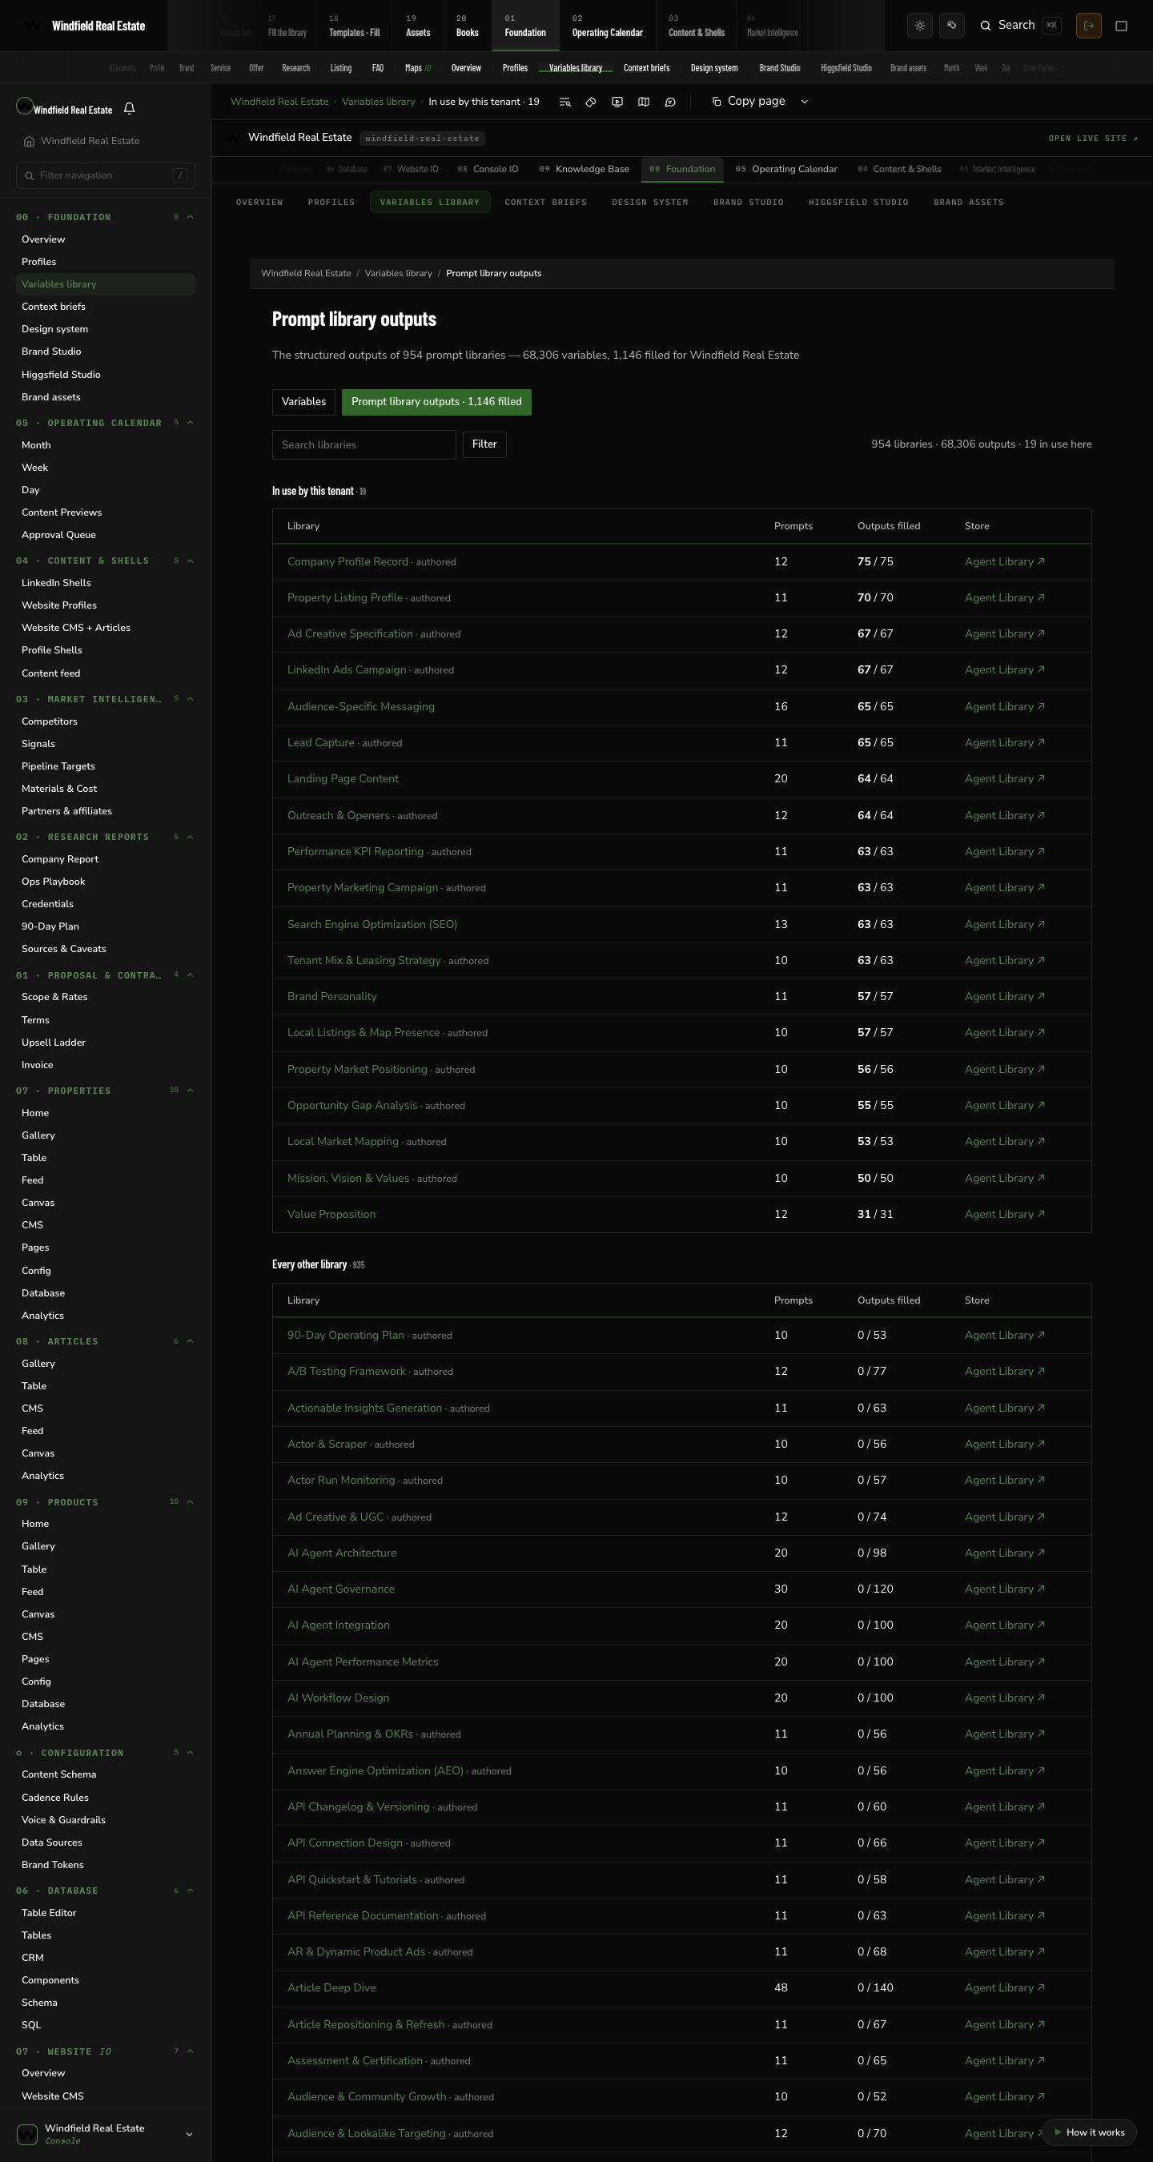The height and width of the screenshot is (2162, 1153).
Task: Click the search-list icon in the breadcrumb toolbar
Action: 564,102
